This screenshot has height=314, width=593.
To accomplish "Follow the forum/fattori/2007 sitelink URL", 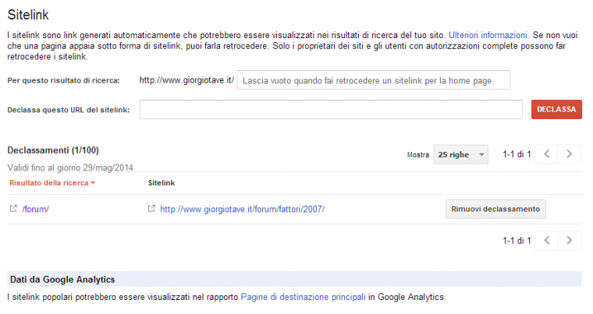I will (242, 209).
